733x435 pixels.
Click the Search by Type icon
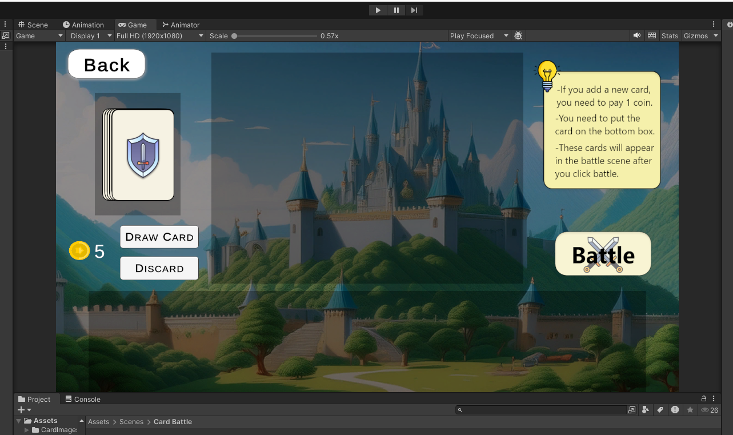tap(646, 410)
